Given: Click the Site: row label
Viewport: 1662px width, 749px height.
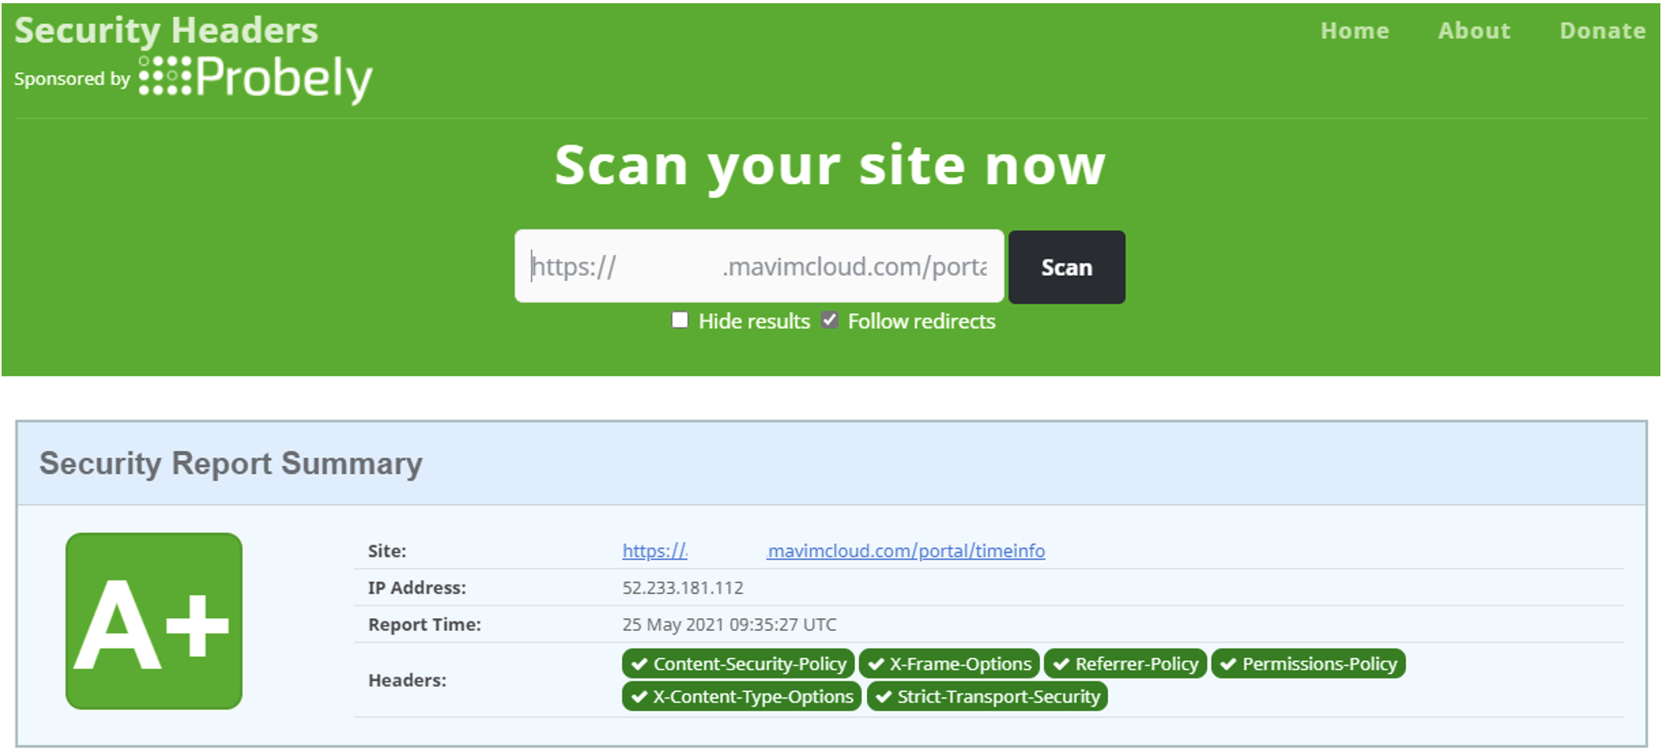Looking at the screenshot, I should pyautogui.click(x=387, y=550).
